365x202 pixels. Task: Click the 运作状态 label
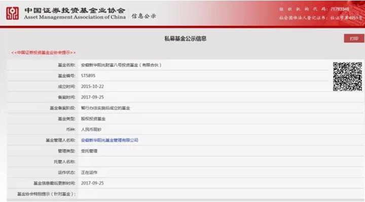[66, 173]
